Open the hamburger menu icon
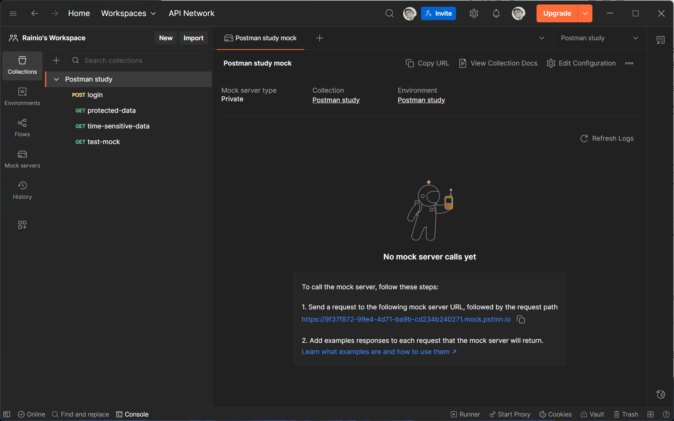 click(x=13, y=13)
